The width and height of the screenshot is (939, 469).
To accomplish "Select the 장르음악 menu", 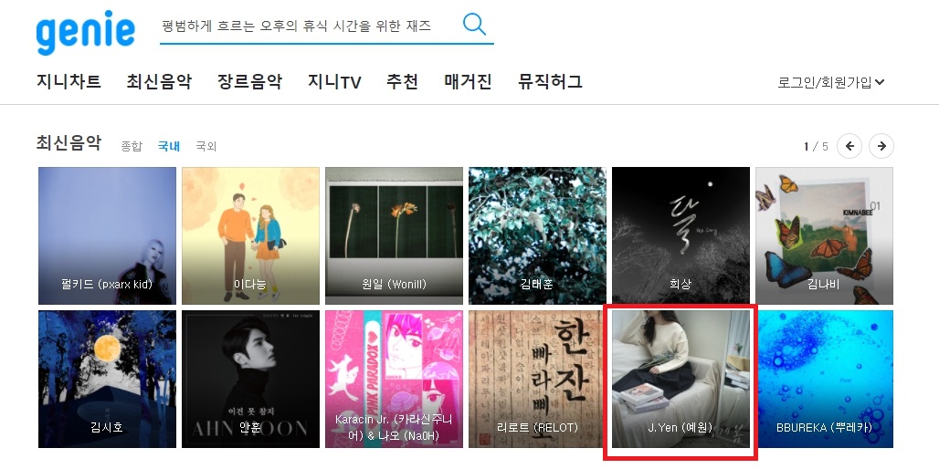I will coord(249,81).
